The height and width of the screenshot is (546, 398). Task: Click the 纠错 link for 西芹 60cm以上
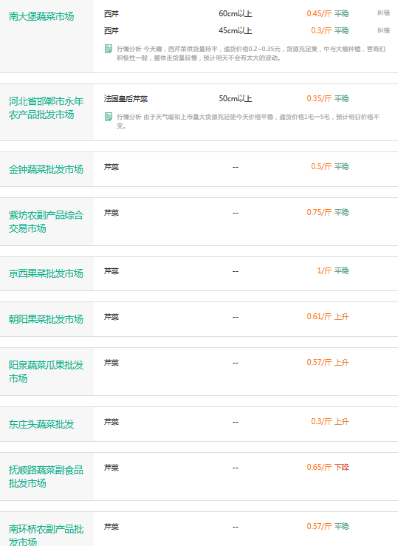(x=383, y=13)
